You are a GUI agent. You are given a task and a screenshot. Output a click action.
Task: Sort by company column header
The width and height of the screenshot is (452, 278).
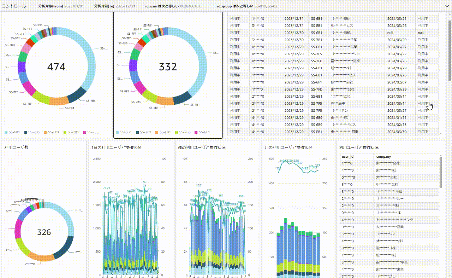(x=383, y=156)
